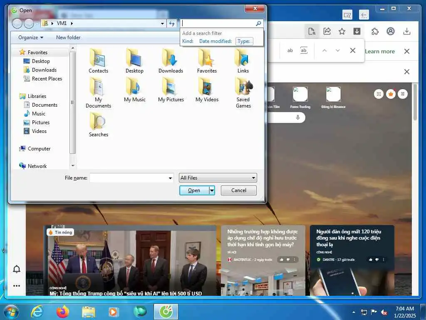Select Pictures library in navigation pane
426x320 pixels.
(37, 122)
